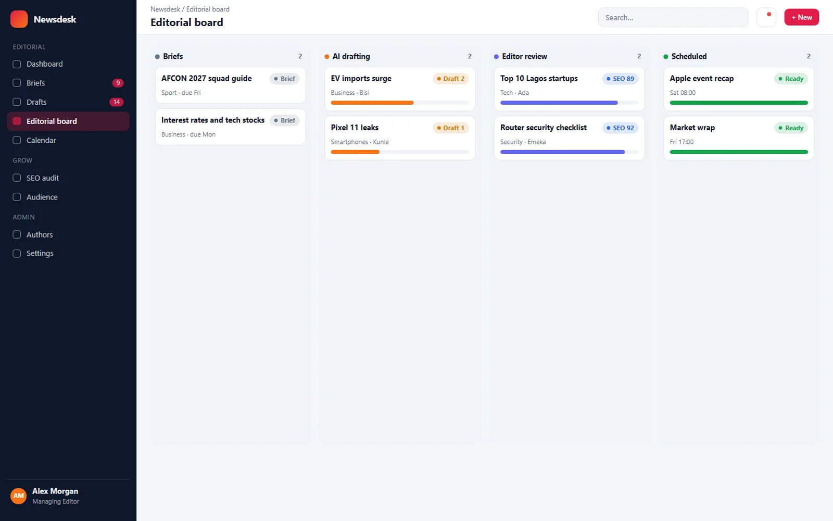The height and width of the screenshot is (521, 833).
Task: Click the Audience sidebar icon
Action: [17, 197]
